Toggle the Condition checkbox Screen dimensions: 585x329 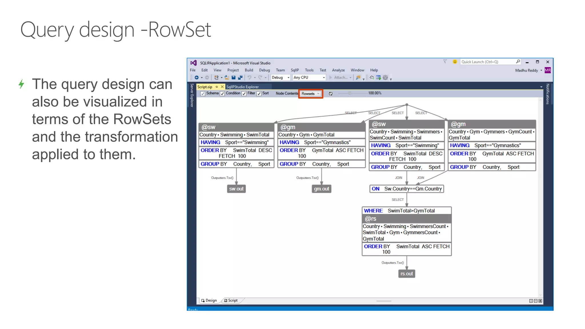222,94
